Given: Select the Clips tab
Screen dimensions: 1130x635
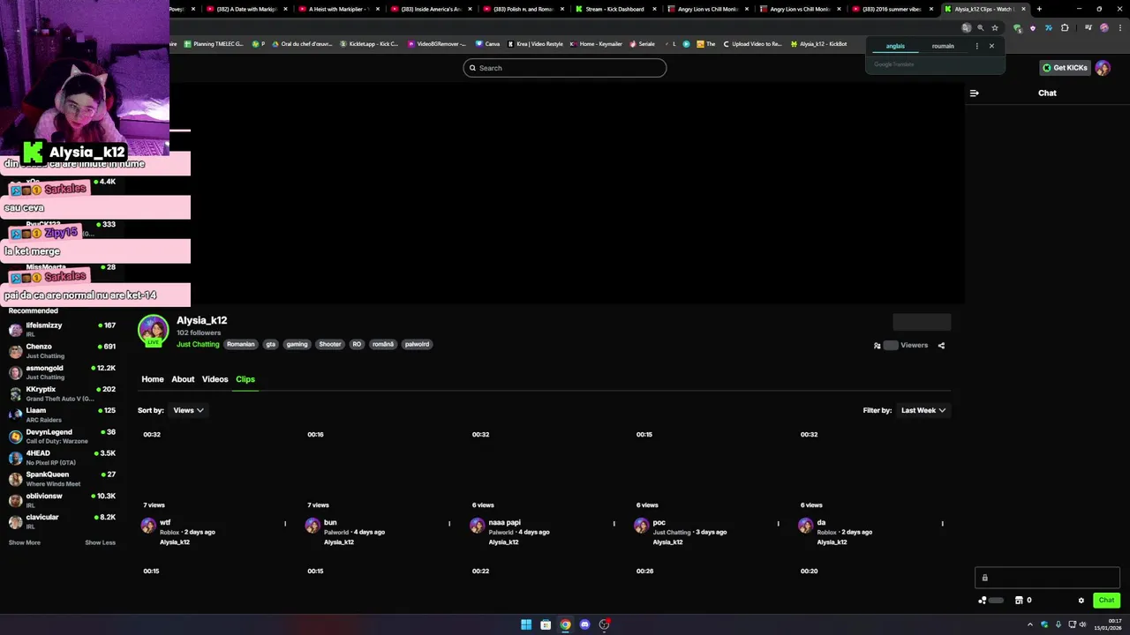Looking at the screenshot, I should pyautogui.click(x=245, y=379).
